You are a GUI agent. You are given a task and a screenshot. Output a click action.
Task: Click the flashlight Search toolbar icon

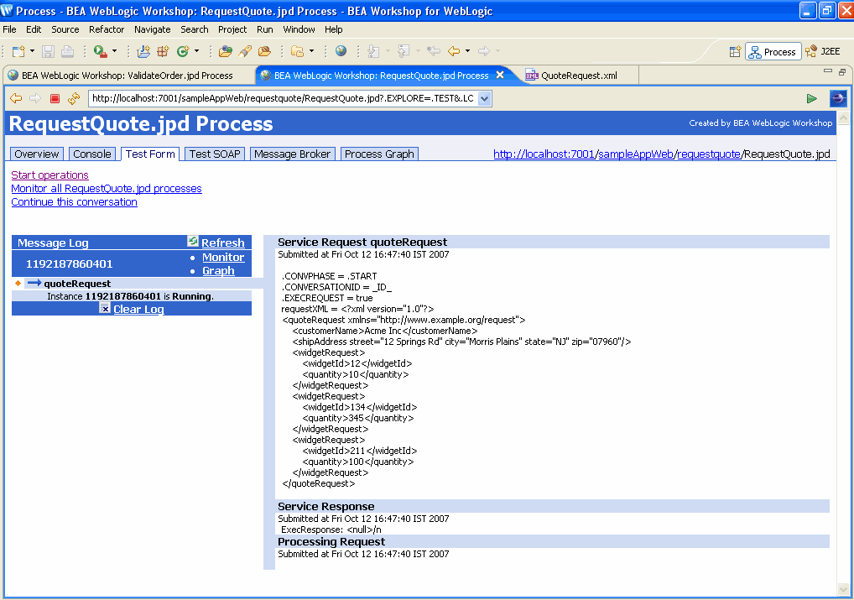click(x=245, y=51)
